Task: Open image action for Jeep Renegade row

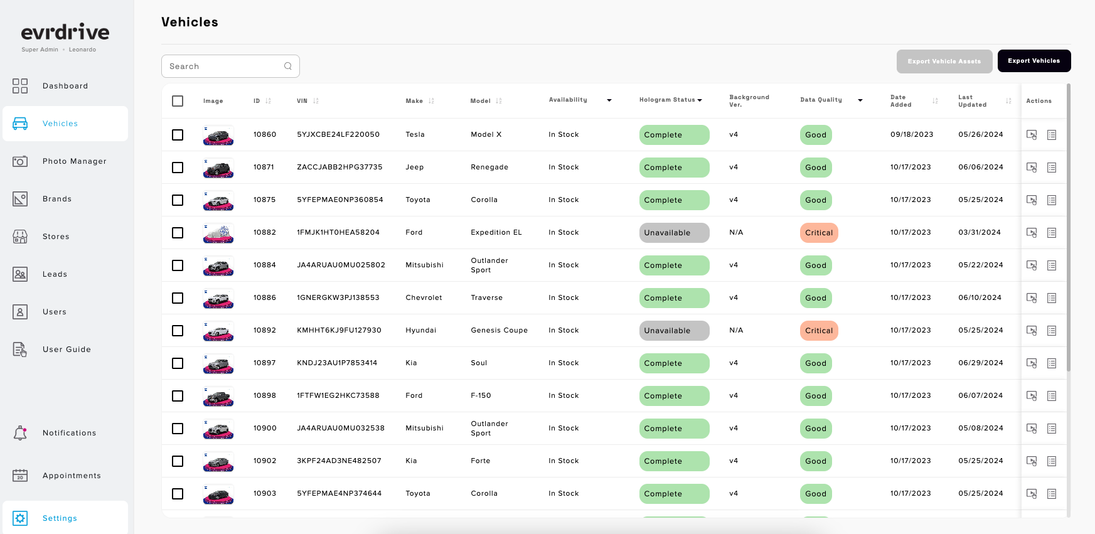Action: tap(1032, 168)
